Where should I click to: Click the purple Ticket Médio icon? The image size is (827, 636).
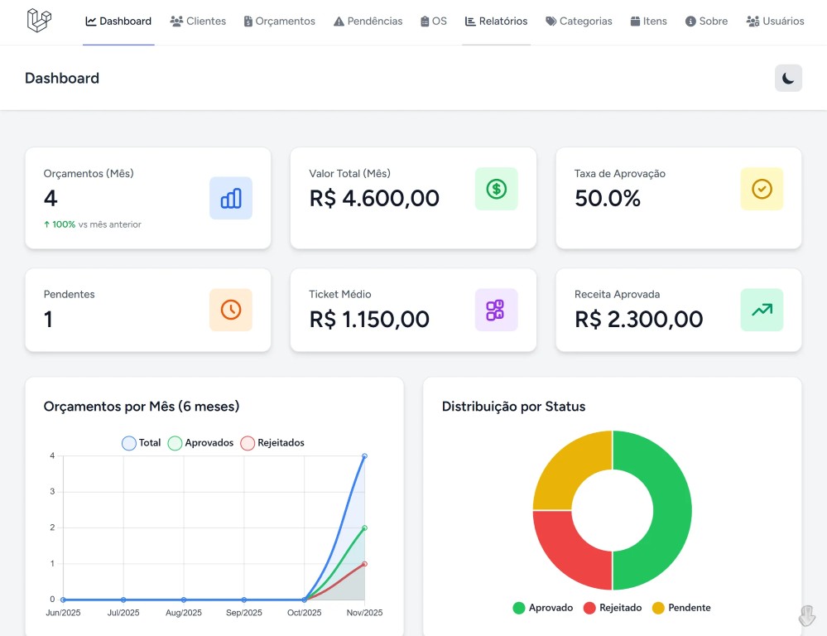click(x=496, y=310)
